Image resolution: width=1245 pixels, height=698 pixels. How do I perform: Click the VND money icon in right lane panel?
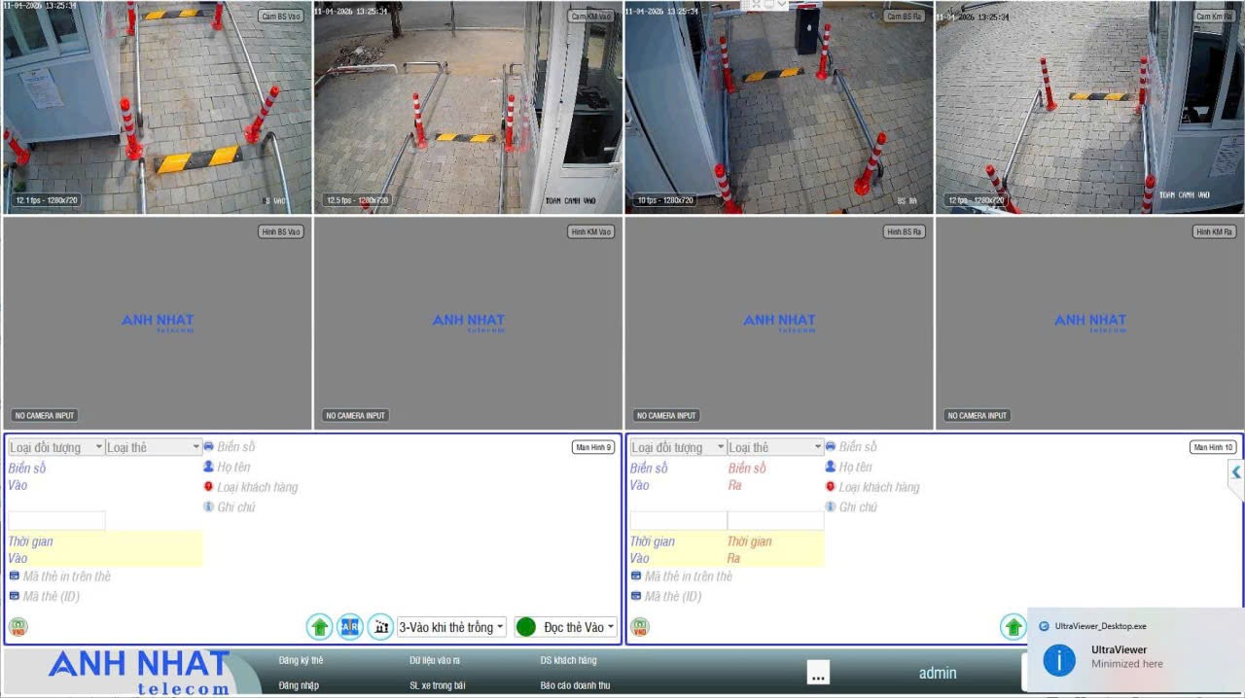(x=639, y=627)
